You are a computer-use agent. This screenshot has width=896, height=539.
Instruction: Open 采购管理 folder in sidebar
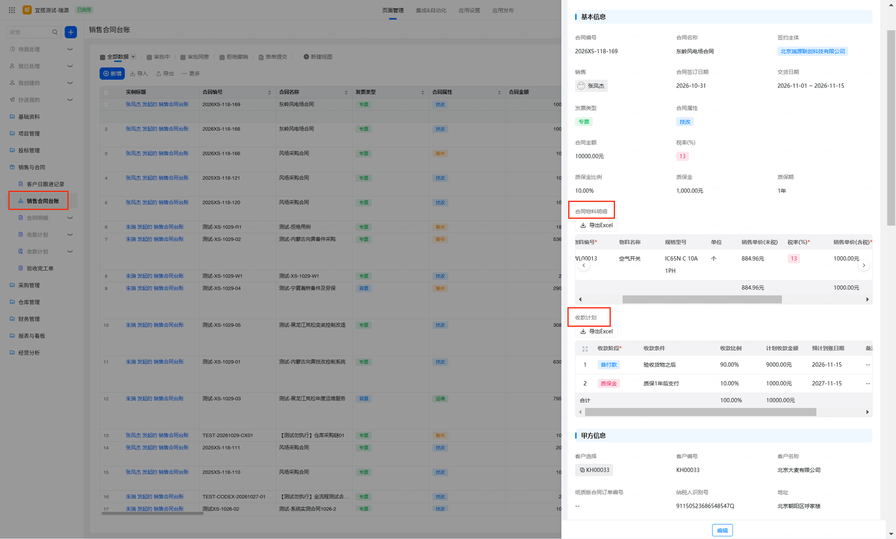(29, 285)
